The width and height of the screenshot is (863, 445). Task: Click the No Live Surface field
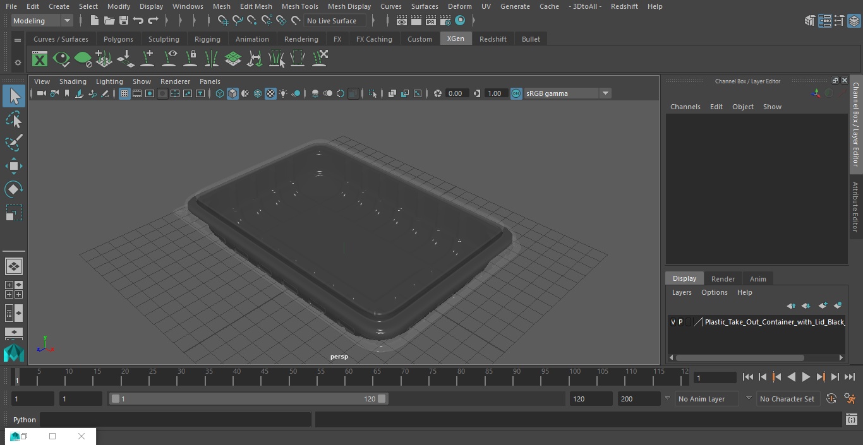(335, 21)
